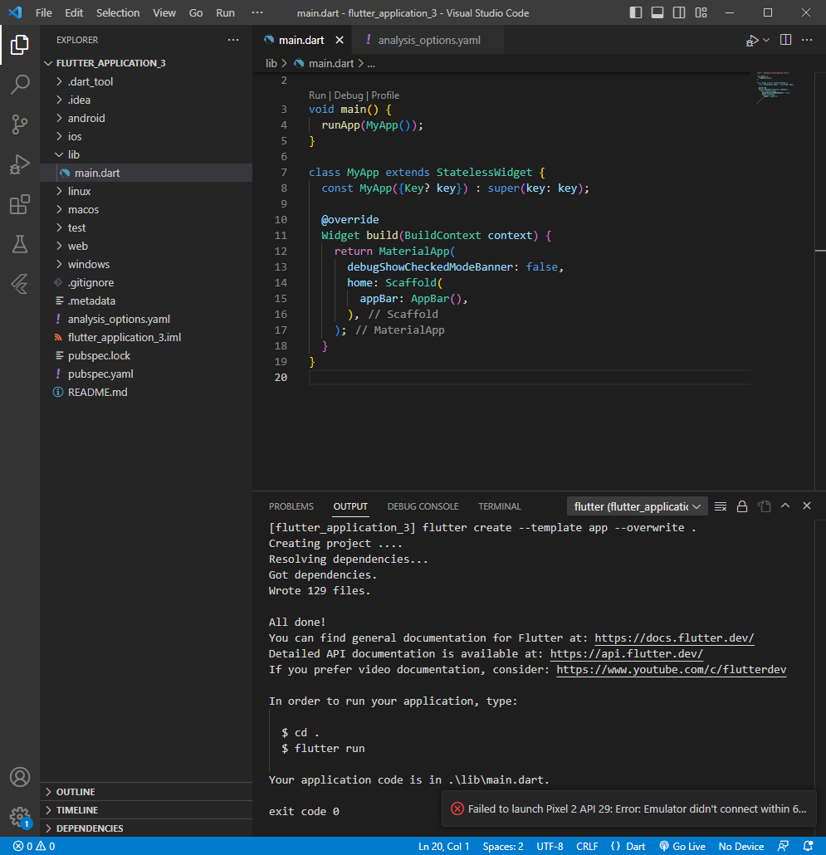Screen dimensions: 826x855
Task: Open Explorer Views and More Actions ellipsis
Action: click(233, 40)
